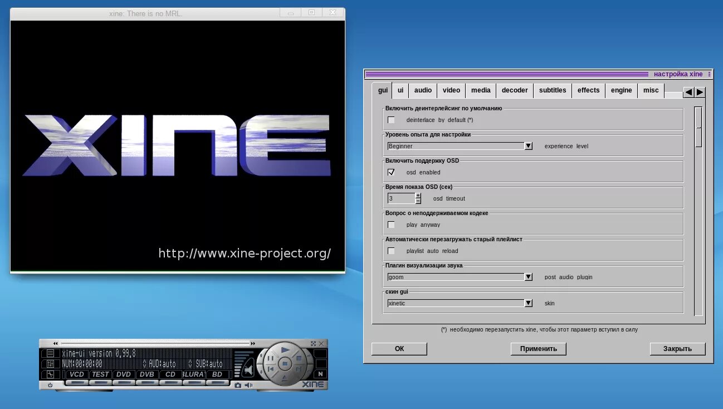Click the Применить button

539,349
